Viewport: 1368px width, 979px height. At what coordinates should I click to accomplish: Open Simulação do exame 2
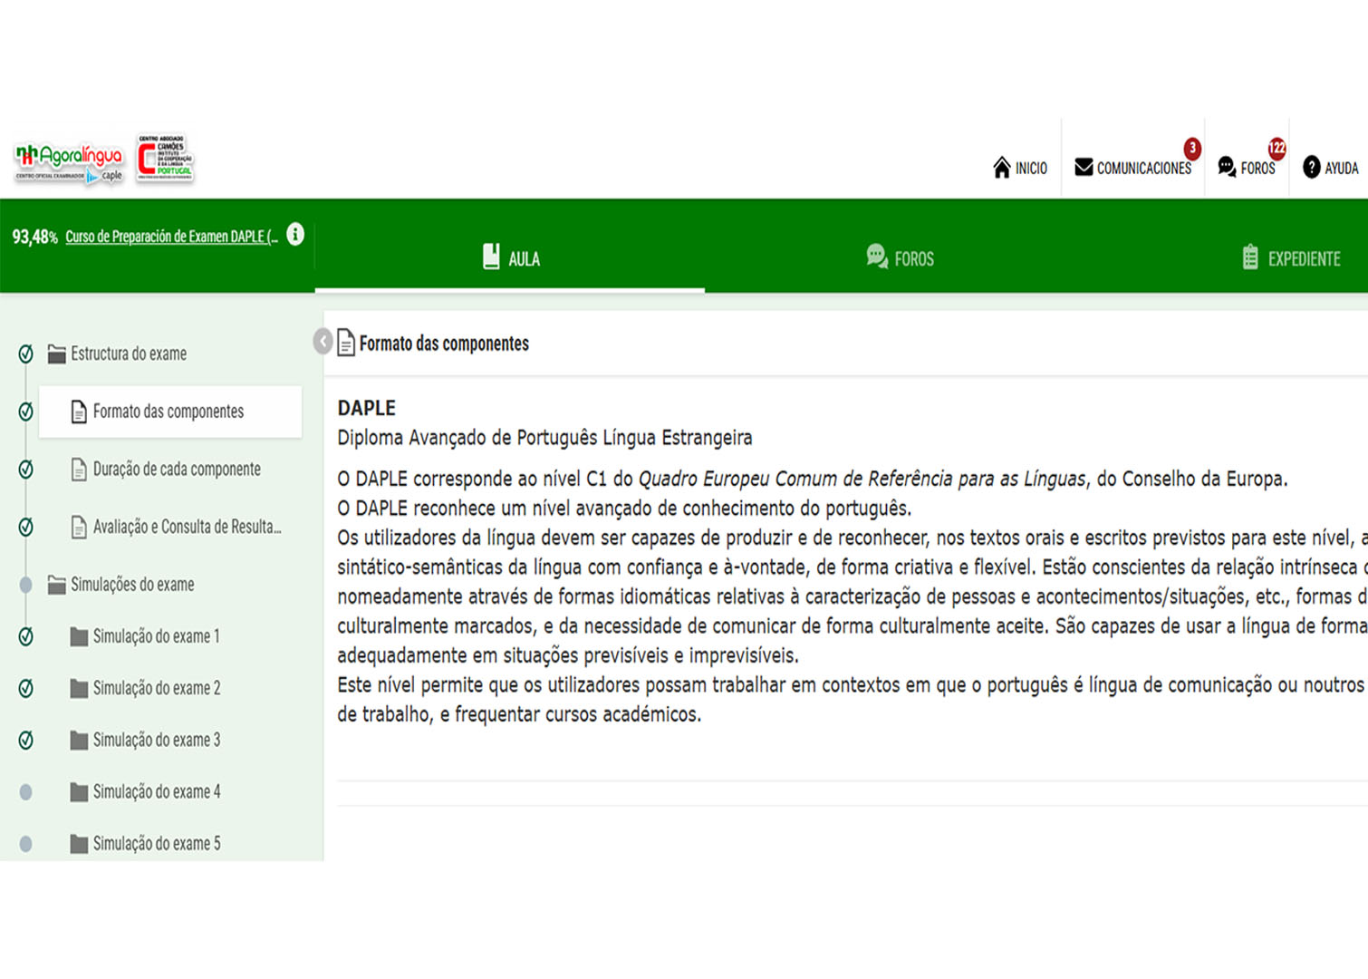click(x=157, y=688)
